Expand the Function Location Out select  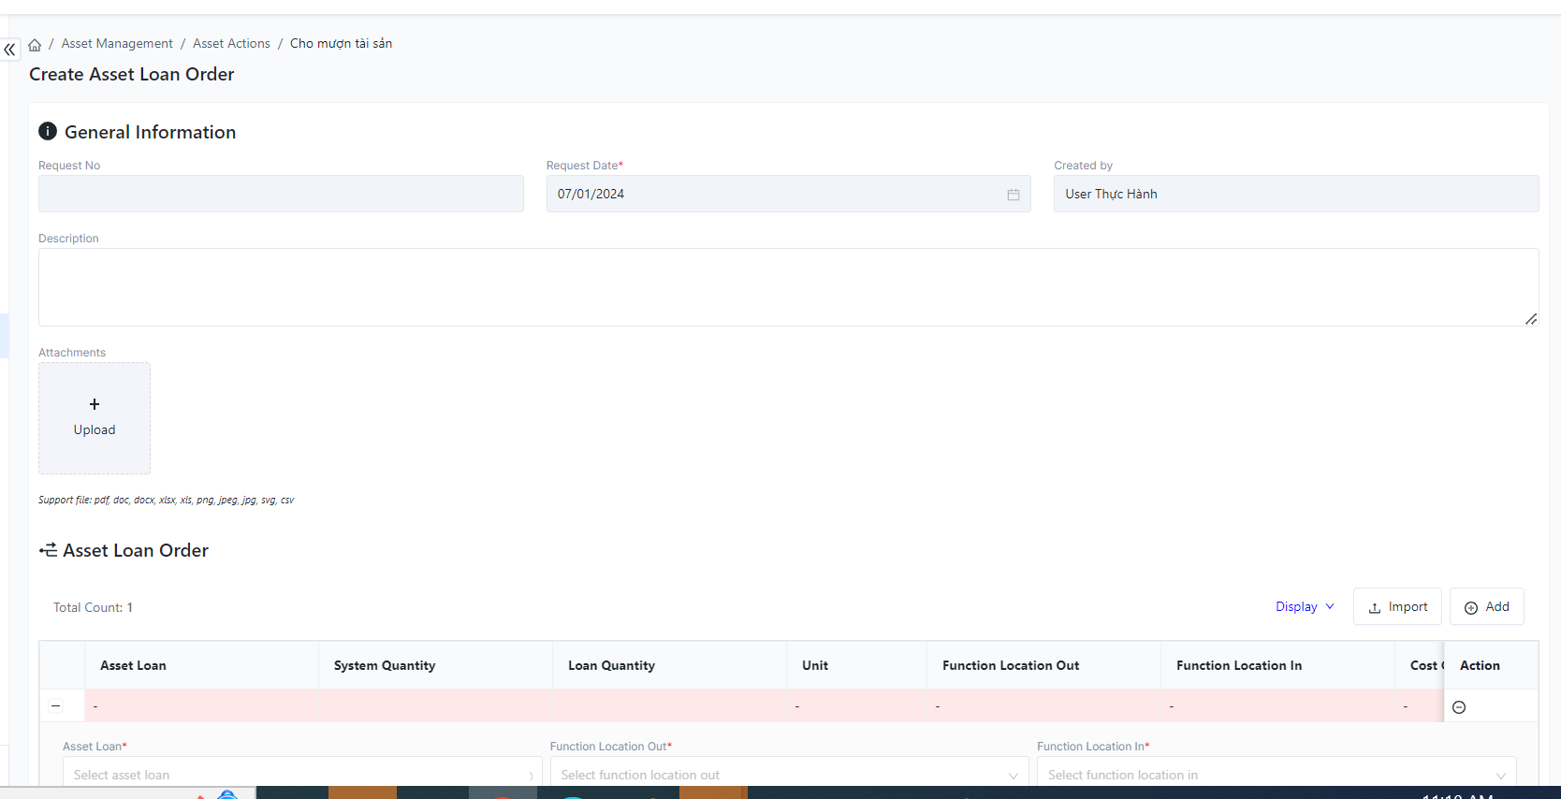click(789, 775)
